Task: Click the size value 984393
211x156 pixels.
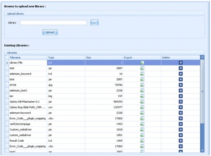Action: pos(118,102)
